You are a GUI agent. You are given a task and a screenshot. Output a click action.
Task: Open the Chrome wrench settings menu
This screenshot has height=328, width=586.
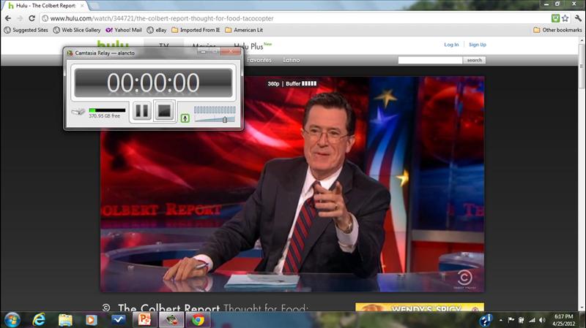point(578,18)
